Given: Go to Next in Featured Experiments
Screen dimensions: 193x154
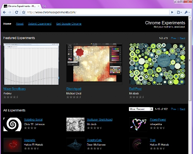Looking at the screenshot, I should tap(182, 38).
